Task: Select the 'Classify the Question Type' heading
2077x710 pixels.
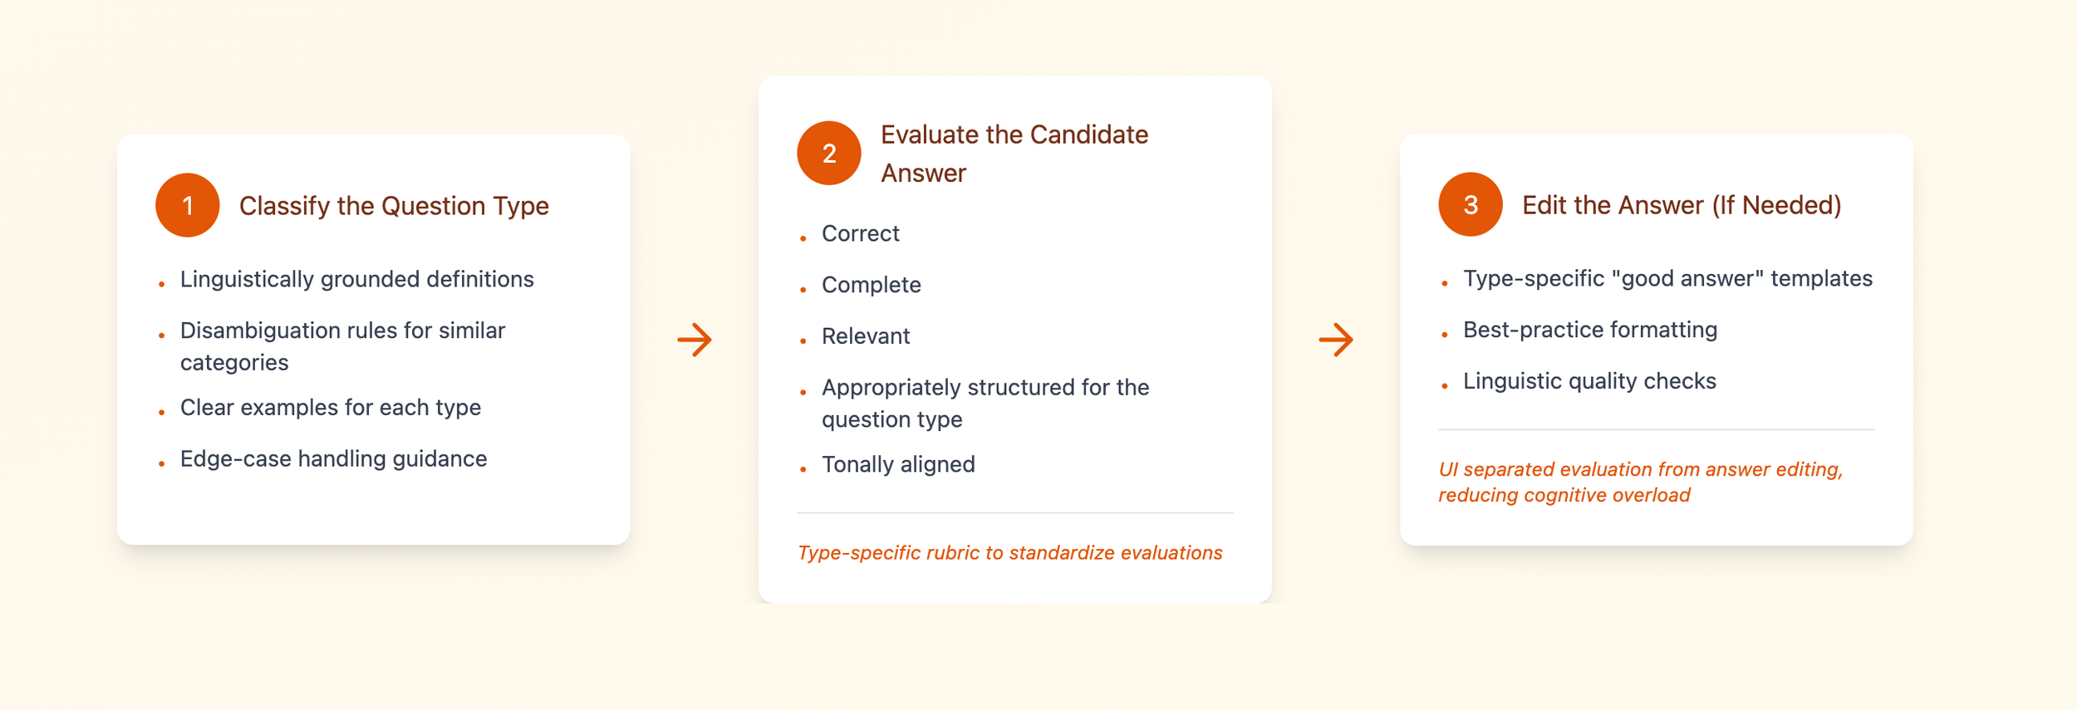Action: 394,206
